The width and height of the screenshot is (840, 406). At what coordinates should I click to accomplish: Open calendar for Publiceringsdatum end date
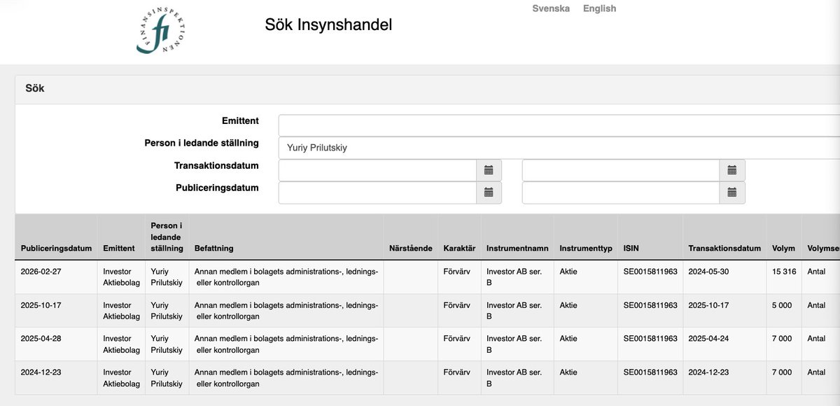tap(732, 192)
